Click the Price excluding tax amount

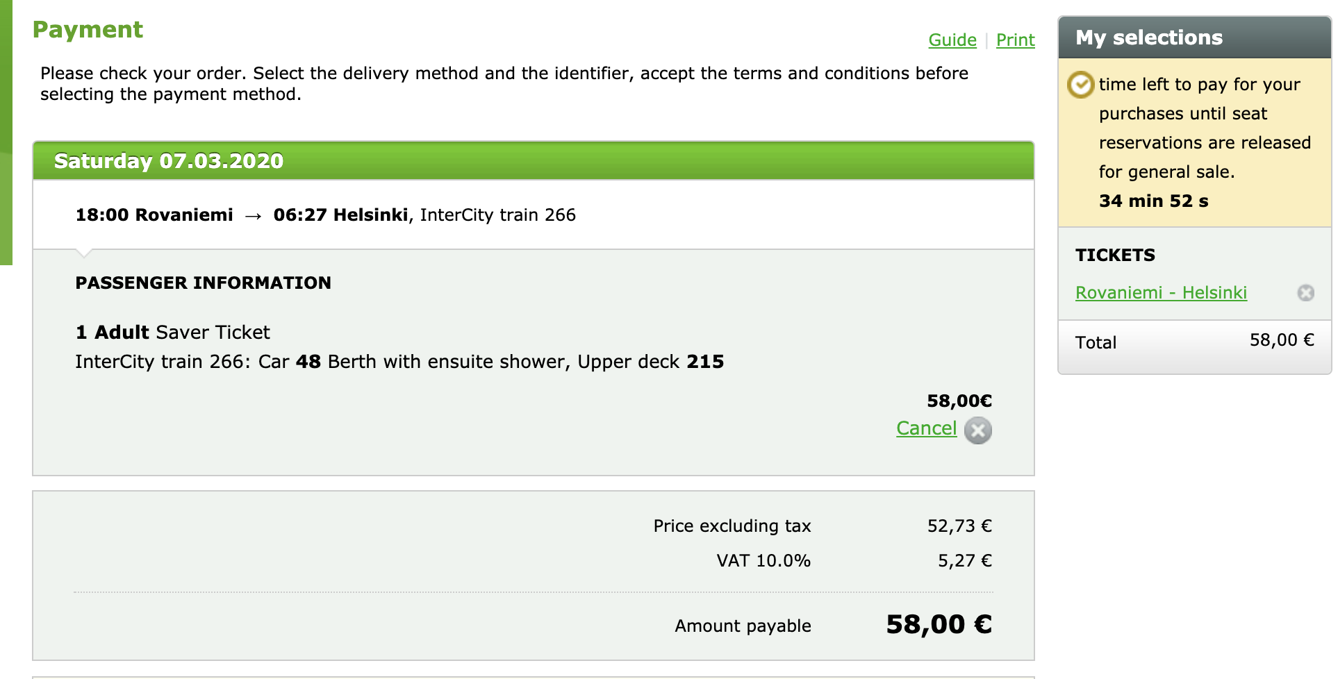[959, 526]
